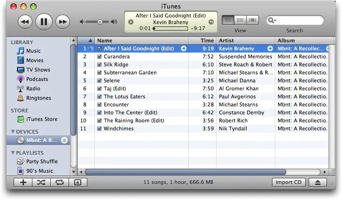The width and height of the screenshot is (342, 200).
Task: Pause the current song
Action: click(x=44, y=22)
